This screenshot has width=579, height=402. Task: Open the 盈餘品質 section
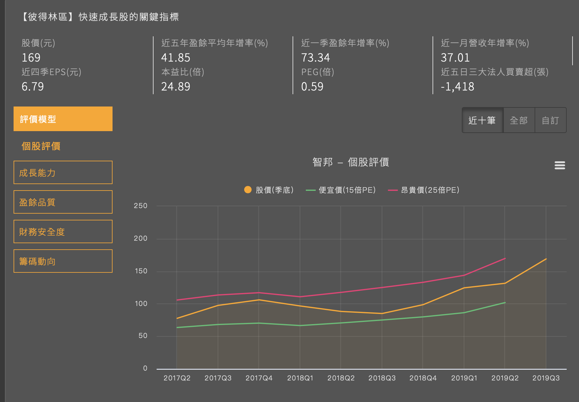(x=63, y=202)
